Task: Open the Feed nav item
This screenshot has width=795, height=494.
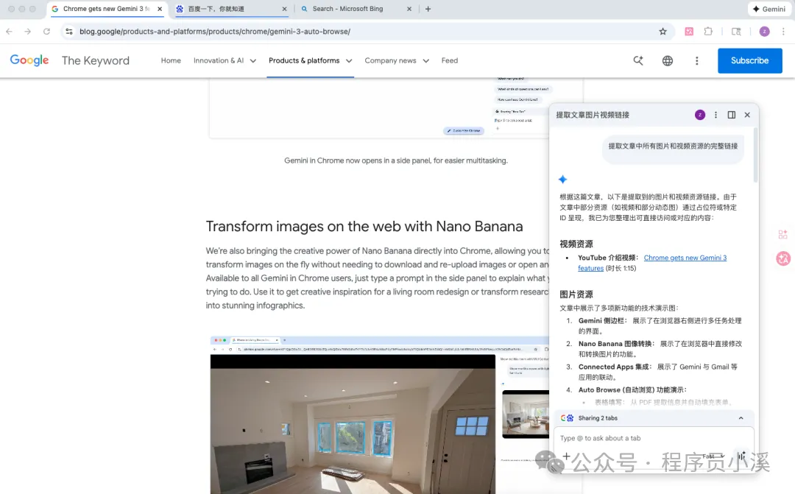Action: click(x=450, y=60)
